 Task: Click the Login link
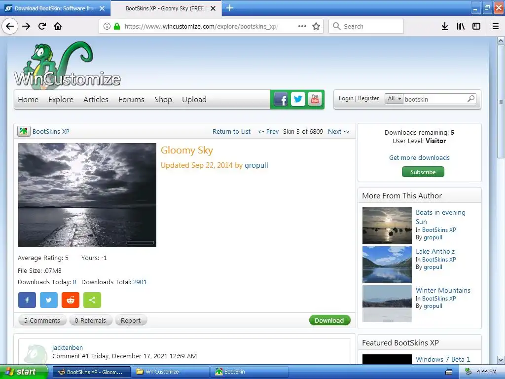click(x=346, y=98)
